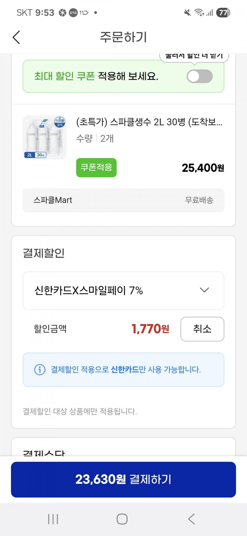Click the chevron in the 결제할인 selector
This screenshot has width=247, height=536.
pos(204,290)
